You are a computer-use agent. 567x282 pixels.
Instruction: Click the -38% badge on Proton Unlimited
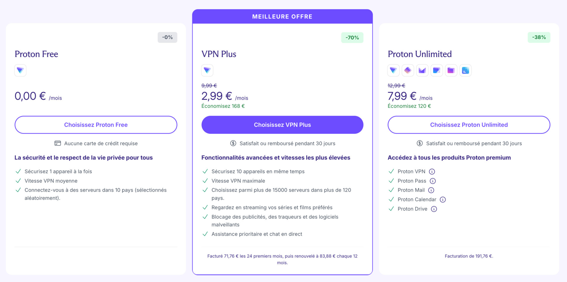(539, 37)
